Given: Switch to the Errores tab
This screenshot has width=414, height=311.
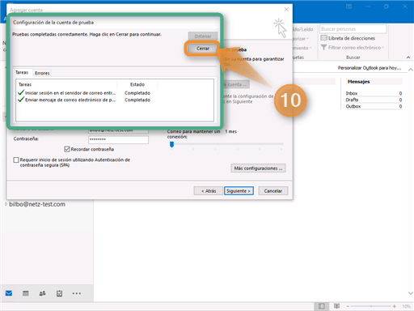Looking at the screenshot, I should (42, 73).
